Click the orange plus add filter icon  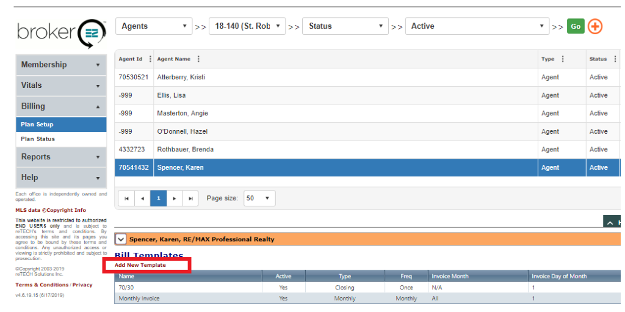594,26
